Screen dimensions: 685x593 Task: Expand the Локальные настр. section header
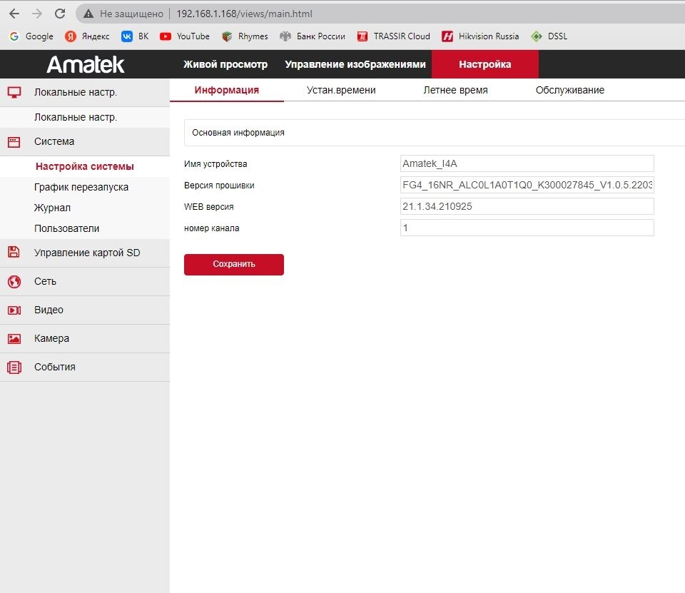[85, 93]
